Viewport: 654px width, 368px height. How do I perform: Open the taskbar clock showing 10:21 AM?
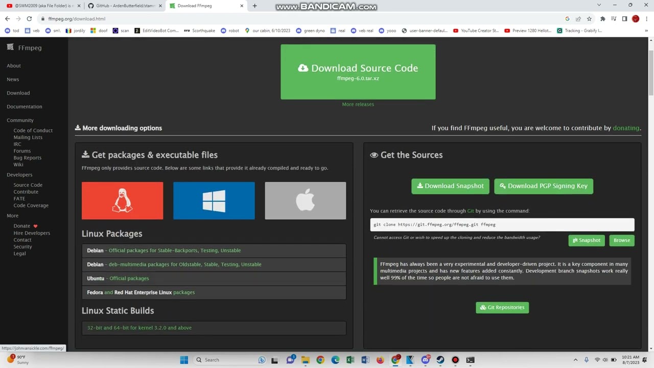[631, 360]
